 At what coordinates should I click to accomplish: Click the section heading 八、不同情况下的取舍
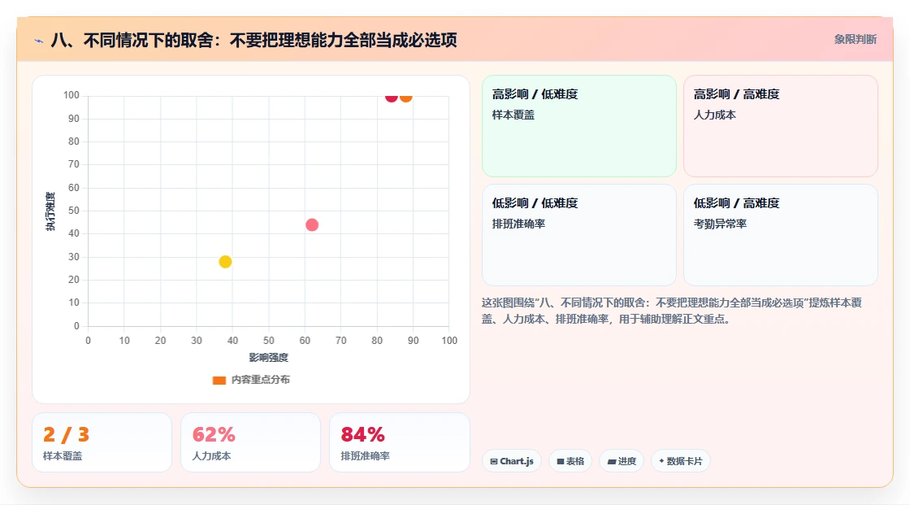click(x=253, y=40)
